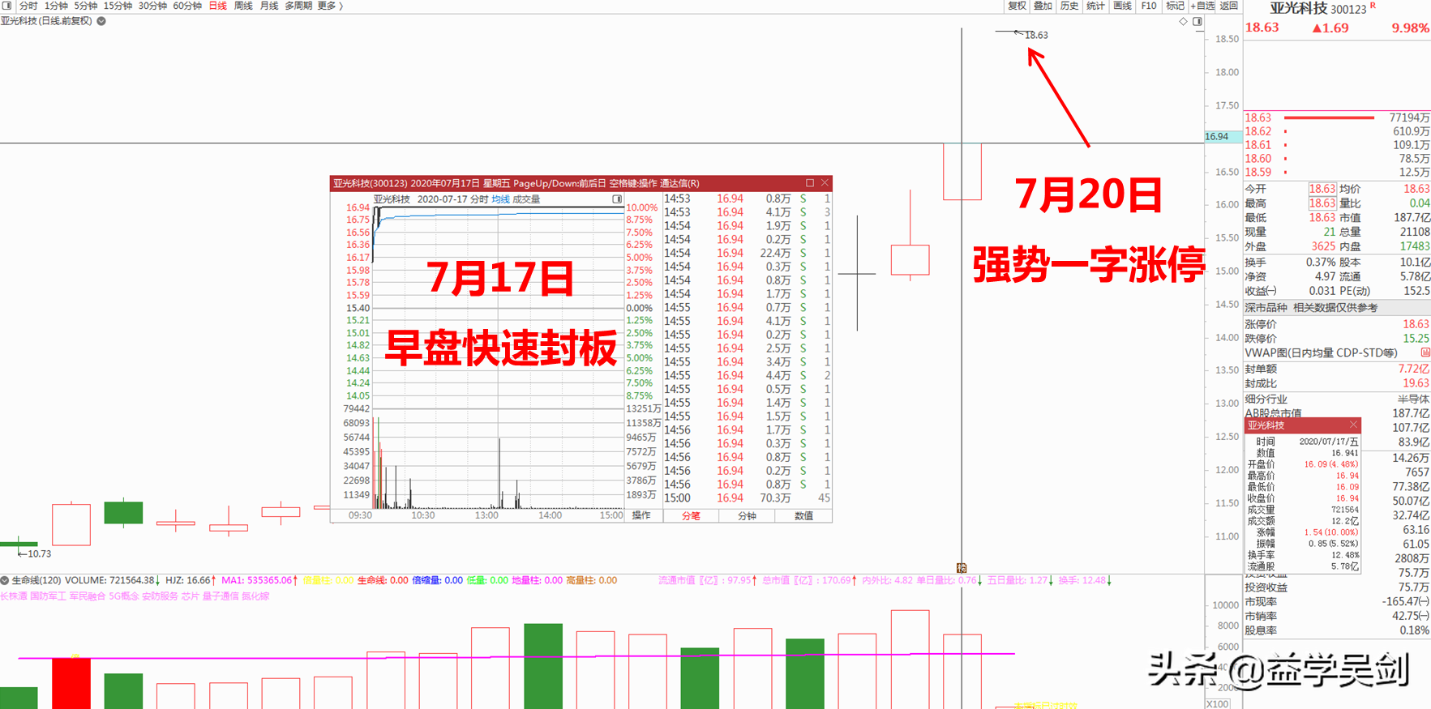The width and height of the screenshot is (1431, 709).
Task: Maximize the intraday popup window
Action: tap(809, 183)
